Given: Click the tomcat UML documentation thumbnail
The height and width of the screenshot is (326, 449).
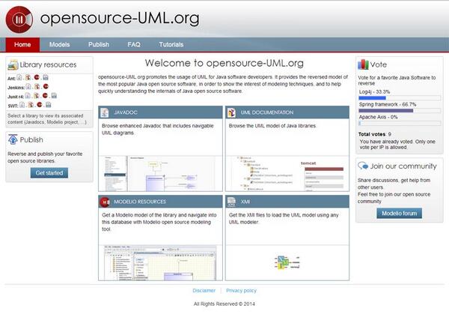Looking at the screenshot, I should (287, 173).
